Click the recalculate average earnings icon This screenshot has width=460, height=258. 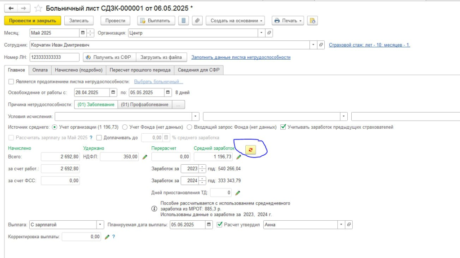click(x=251, y=150)
